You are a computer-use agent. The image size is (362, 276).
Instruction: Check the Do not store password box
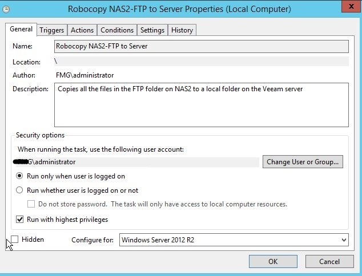(x=31, y=204)
